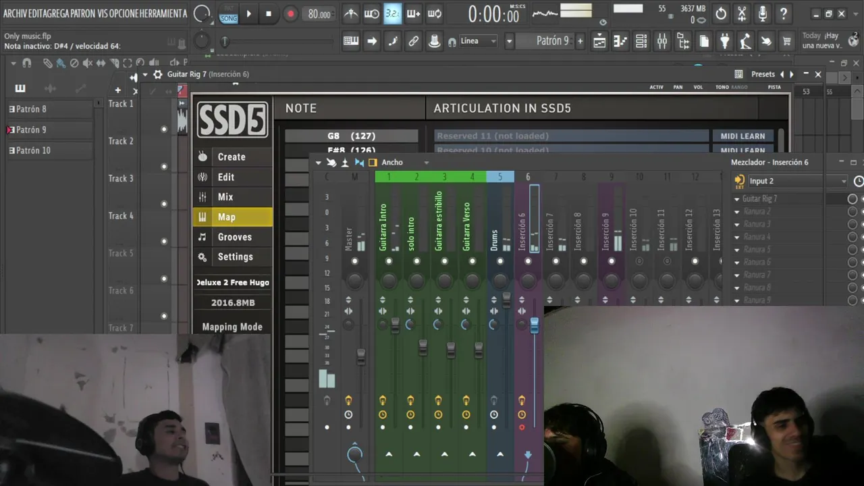Image resolution: width=864 pixels, height=486 pixels.
Task: Open the plugin picker plug icon
Action: [x=724, y=41]
